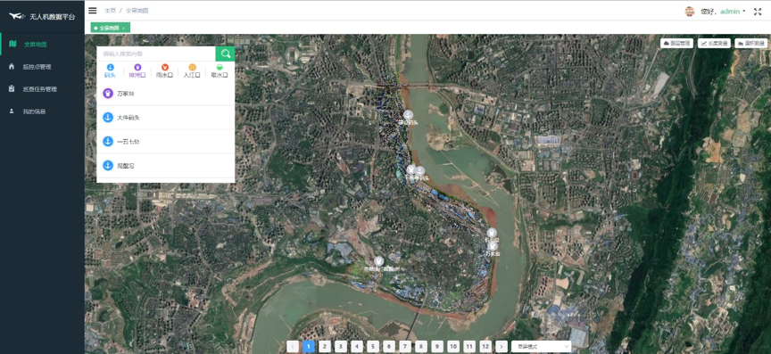Click the 长度测量 length measurement button
771x354 pixels.
(714, 44)
